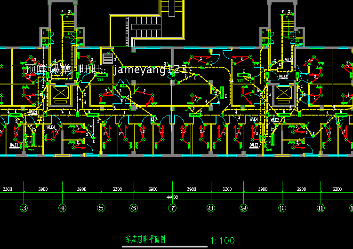Click the left elevator shaft X symbol
The width and height of the screenshot is (353, 249).
[61, 93]
